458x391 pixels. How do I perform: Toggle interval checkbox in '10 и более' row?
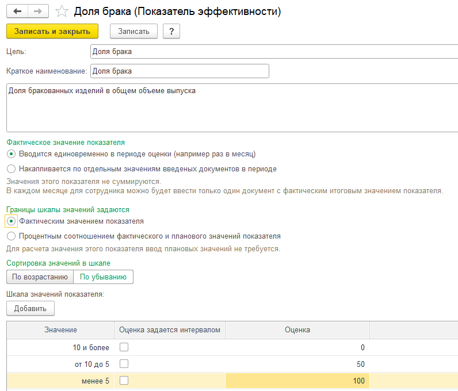124,347
